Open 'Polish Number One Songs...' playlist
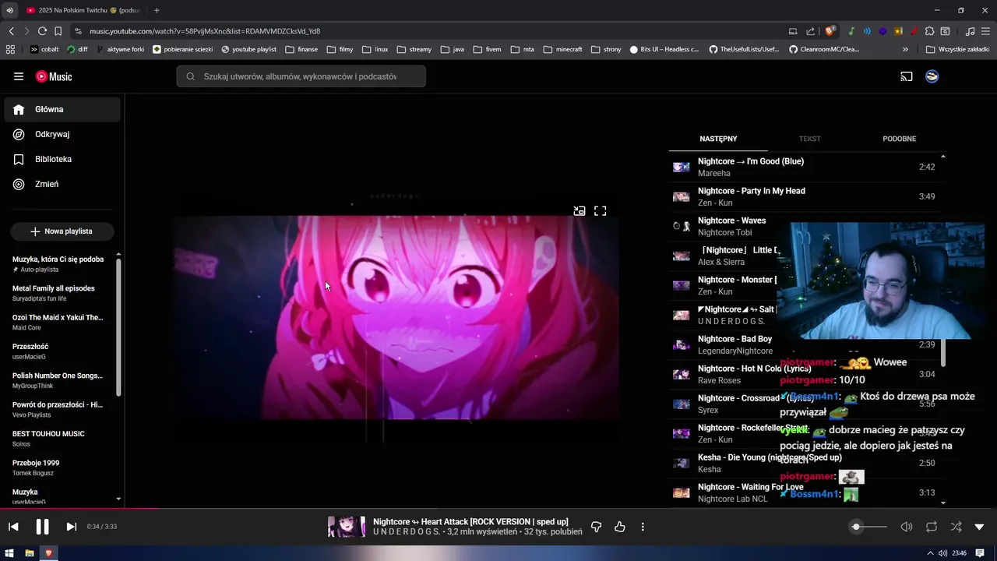The height and width of the screenshot is (561, 997). pyautogui.click(x=59, y=380)
